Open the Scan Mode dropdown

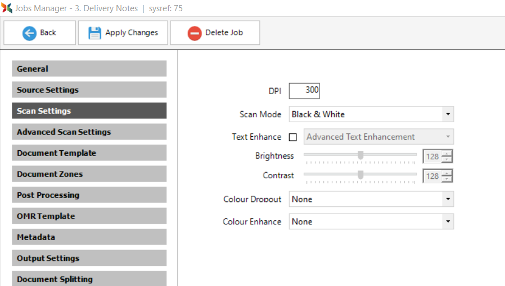(x=371, y=114)
